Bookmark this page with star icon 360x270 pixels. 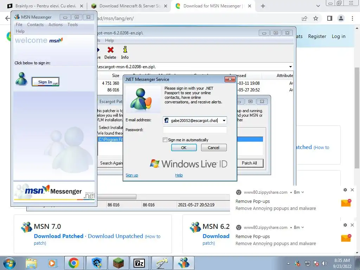pyautogui.click(x=316, y=18)
